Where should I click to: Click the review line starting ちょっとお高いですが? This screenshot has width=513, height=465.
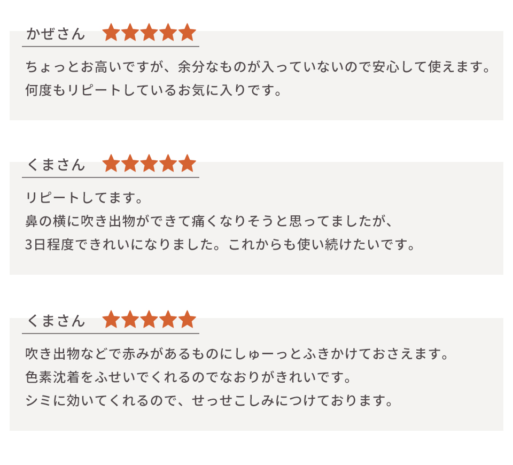[258, 67]
